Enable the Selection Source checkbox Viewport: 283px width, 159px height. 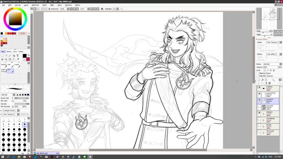258,76
